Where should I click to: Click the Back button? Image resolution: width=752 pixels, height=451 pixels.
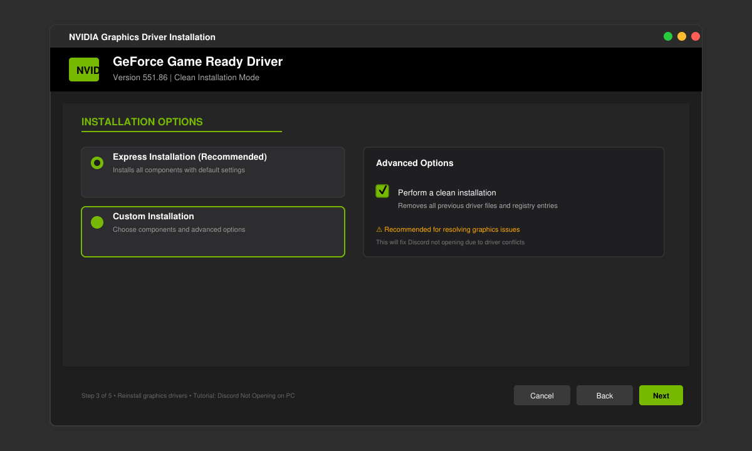point(605,395)
